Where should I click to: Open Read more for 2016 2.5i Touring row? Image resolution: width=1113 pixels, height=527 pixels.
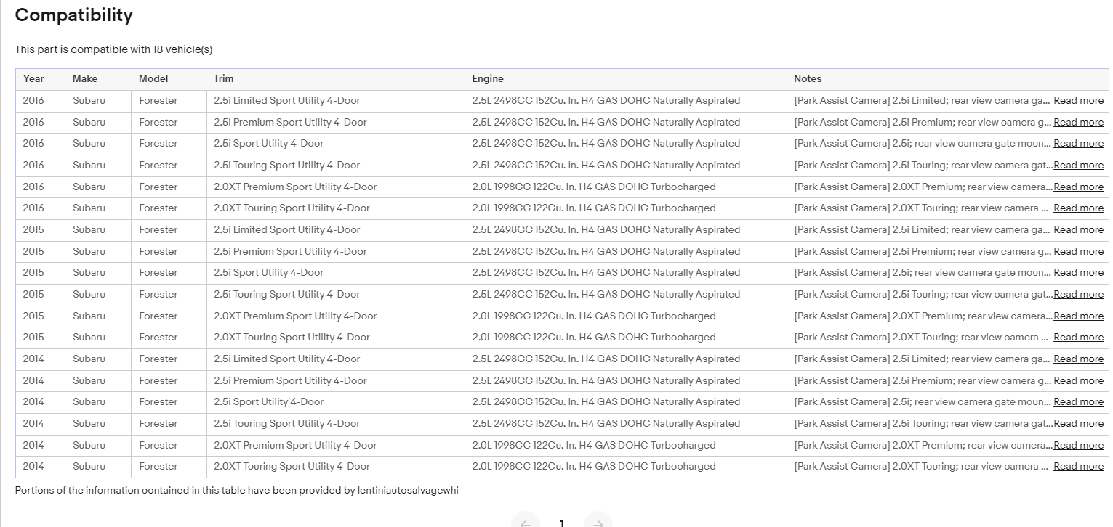(x=1078, y=166)
